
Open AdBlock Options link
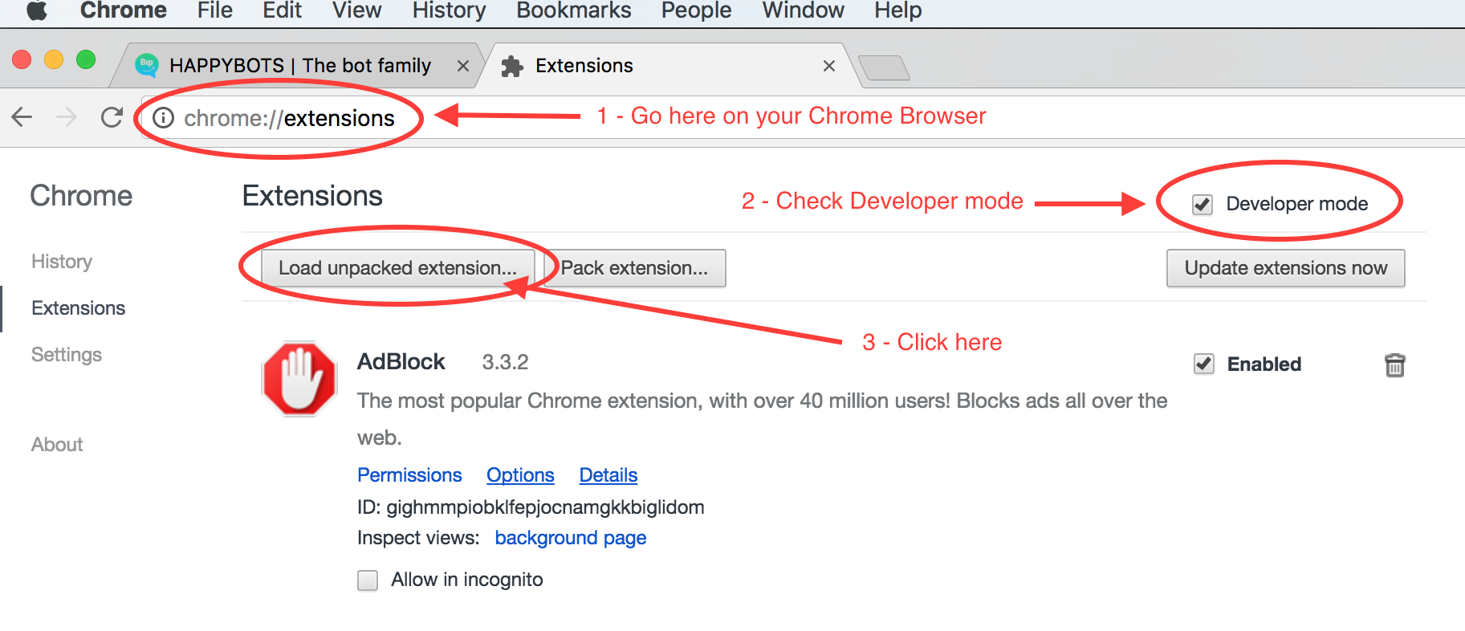click(520, 475)
